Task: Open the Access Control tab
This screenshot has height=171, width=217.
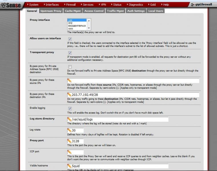Action: [x=94, y=11]
